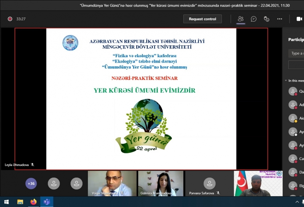Click the NƏZƏRİ-PRAKTİK SEMİNAR red text
Viewport: 304px width, 207px height.
(145, 78)
